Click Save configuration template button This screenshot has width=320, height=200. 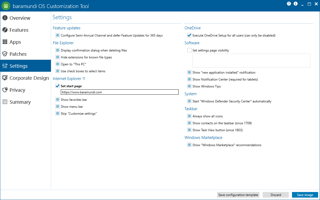tap(238, 195)
